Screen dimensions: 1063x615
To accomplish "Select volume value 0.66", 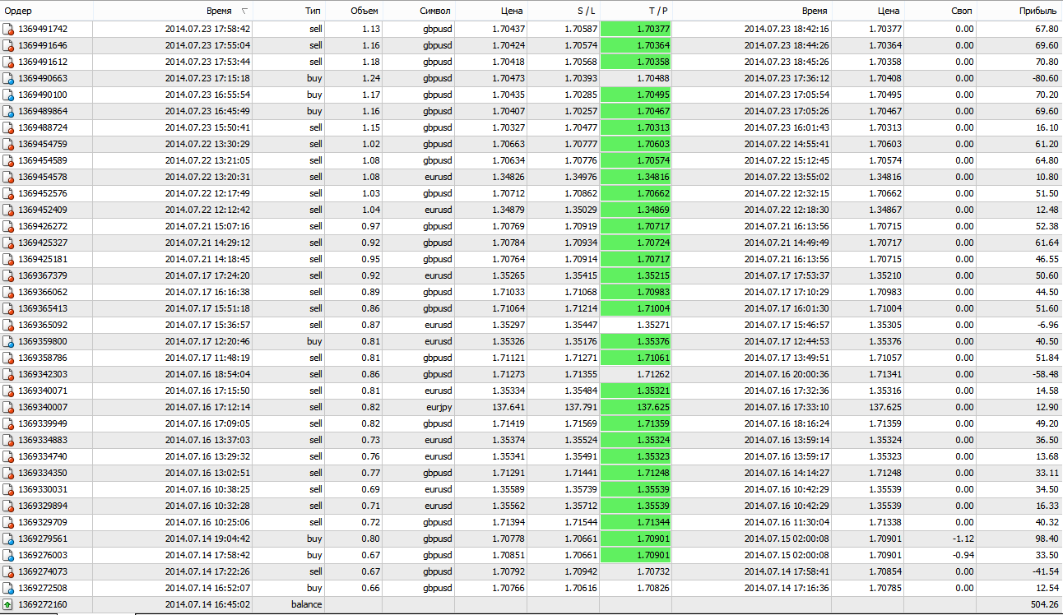I will (370, 588).
